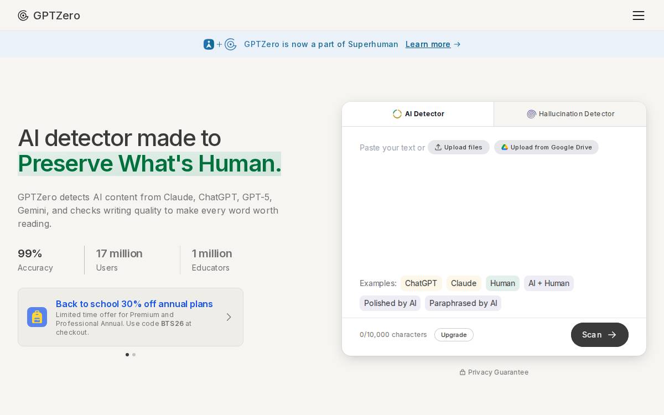Click GPTZero is now a part of Superhuman text
The image size is (664, 415).
point(321,44)
